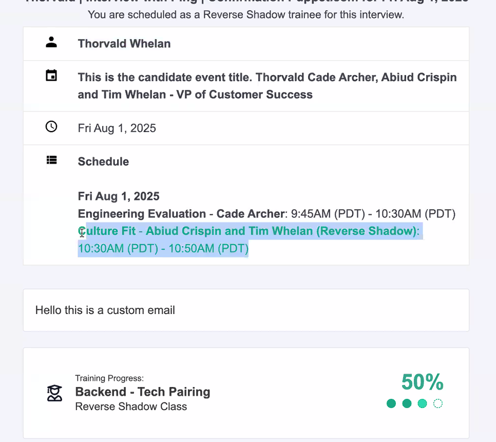Click the empty dashed progress dot
Image resolution: width=496 pixels, height=442 pixels.
click(x=438, y=403)
